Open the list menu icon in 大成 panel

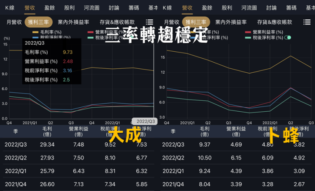pyautogui.click(x=150, y=22)
